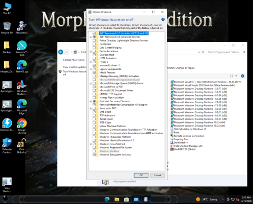Click the Search Programs and Features field

click(x=224, y=52)
